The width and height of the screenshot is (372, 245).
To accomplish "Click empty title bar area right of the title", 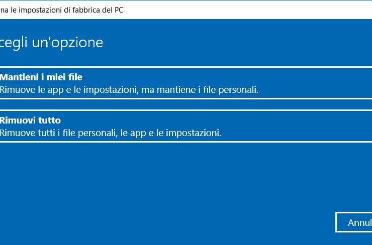I will click(x=251, y=10).
